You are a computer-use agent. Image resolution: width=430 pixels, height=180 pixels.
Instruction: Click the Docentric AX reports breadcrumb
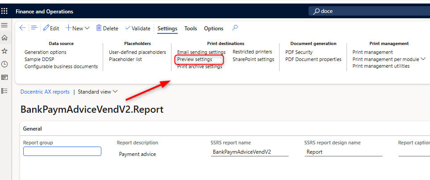tap(45, 92)
